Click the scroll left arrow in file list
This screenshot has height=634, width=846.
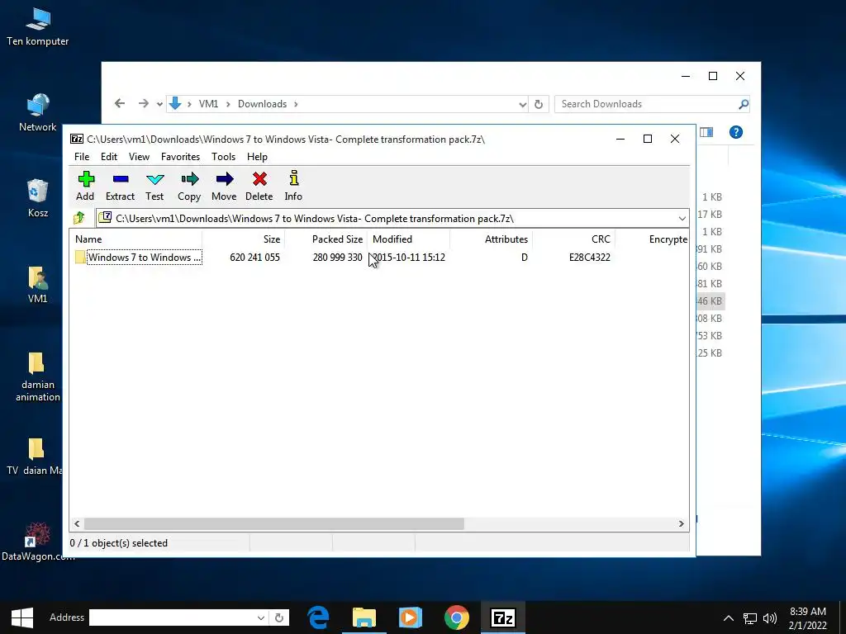pos(77,523)
